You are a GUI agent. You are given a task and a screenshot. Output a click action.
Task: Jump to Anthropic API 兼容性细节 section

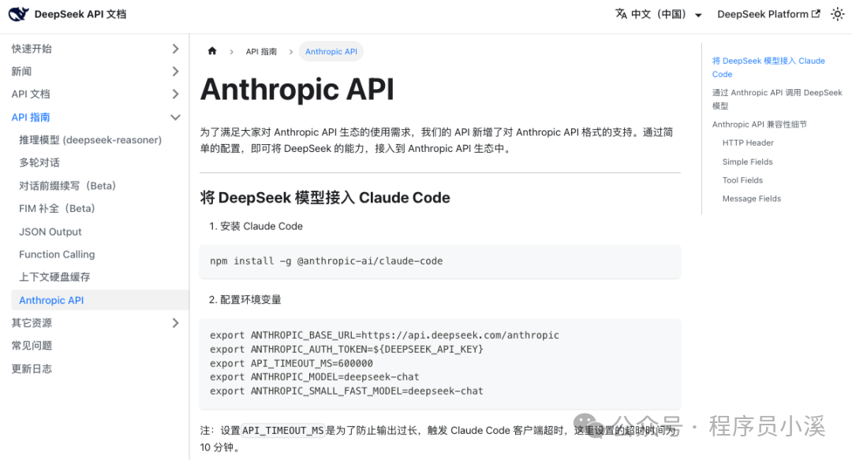point(759,124)
